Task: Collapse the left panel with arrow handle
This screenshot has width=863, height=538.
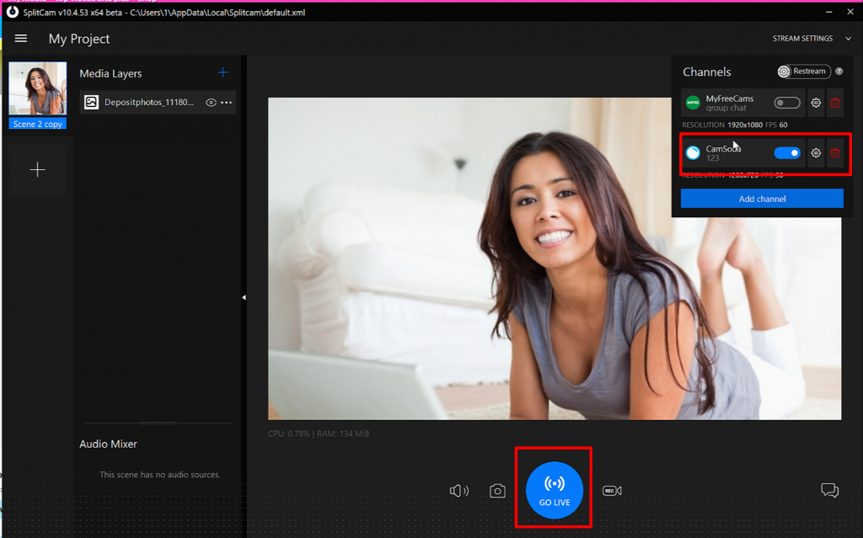Action: coord(244,297)
